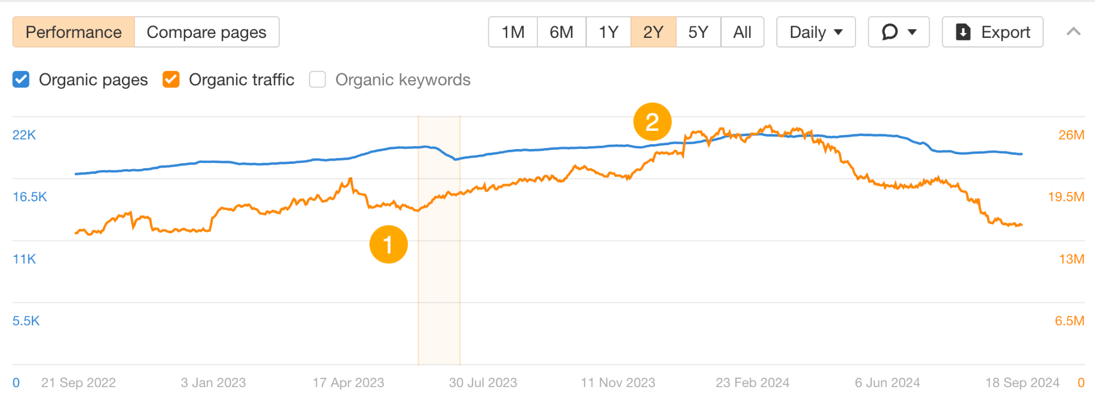The height and width of the screenshot is (418, 1095).
Task: Collapse the chart panel with the chevron
Action: tap(1073, 32)
